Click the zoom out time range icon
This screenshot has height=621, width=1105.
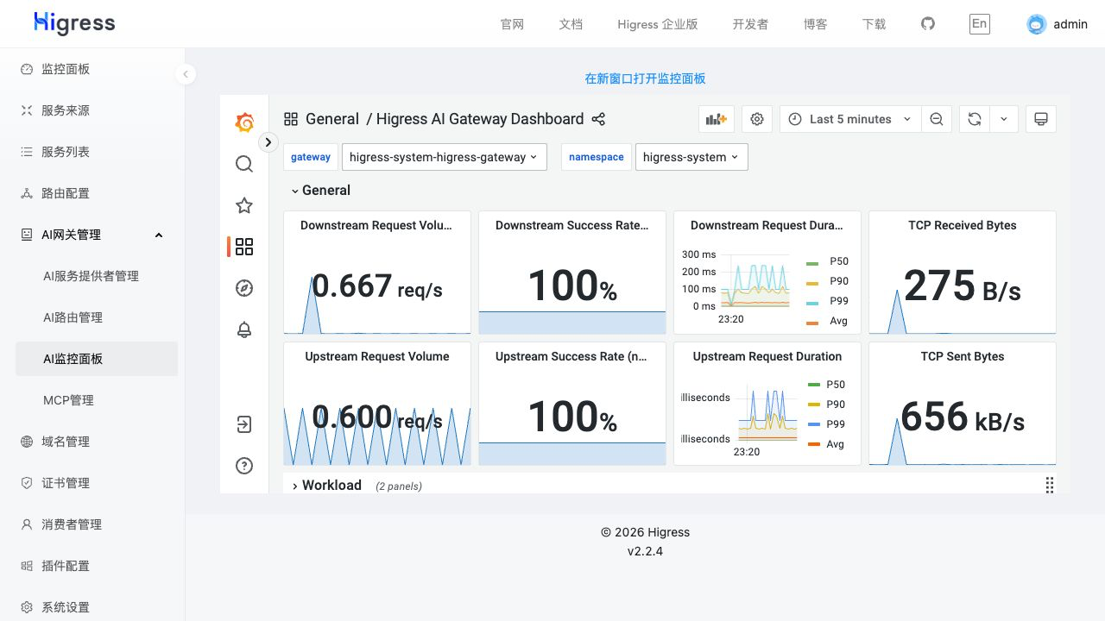937,119
